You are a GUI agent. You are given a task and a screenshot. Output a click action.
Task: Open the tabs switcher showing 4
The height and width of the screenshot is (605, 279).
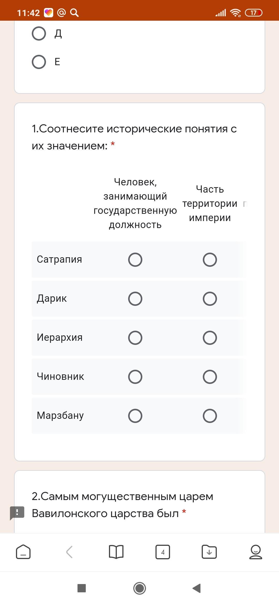[x=163, y=552]
